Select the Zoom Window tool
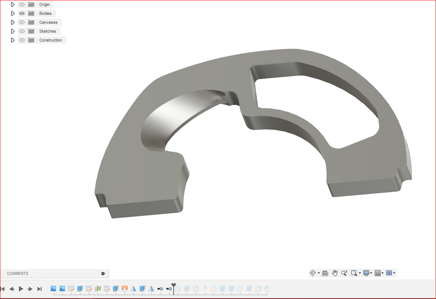Image resolution: width=436 pixels, height=299 pixels. coord(353,273)
